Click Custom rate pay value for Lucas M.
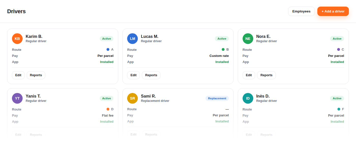 point(219,56)
